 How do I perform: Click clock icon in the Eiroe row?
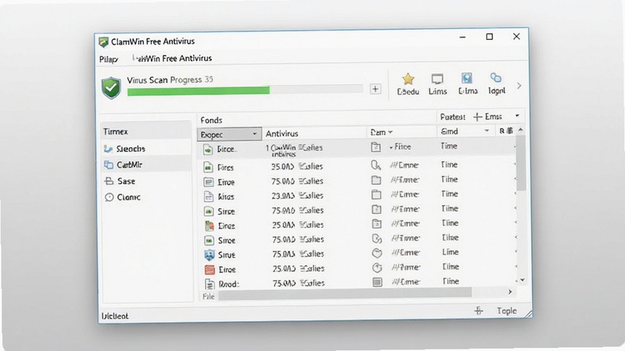pos(377,268)
